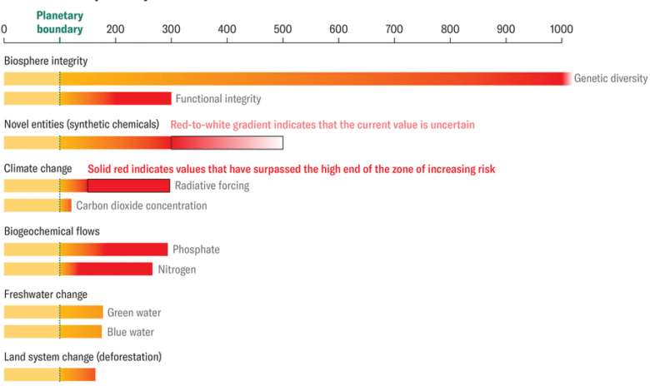
Task: Click the Radiative forcing solid red bar
Action: [x=128, y=186]
